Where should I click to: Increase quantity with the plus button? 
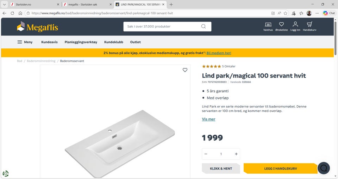(236, 154)
